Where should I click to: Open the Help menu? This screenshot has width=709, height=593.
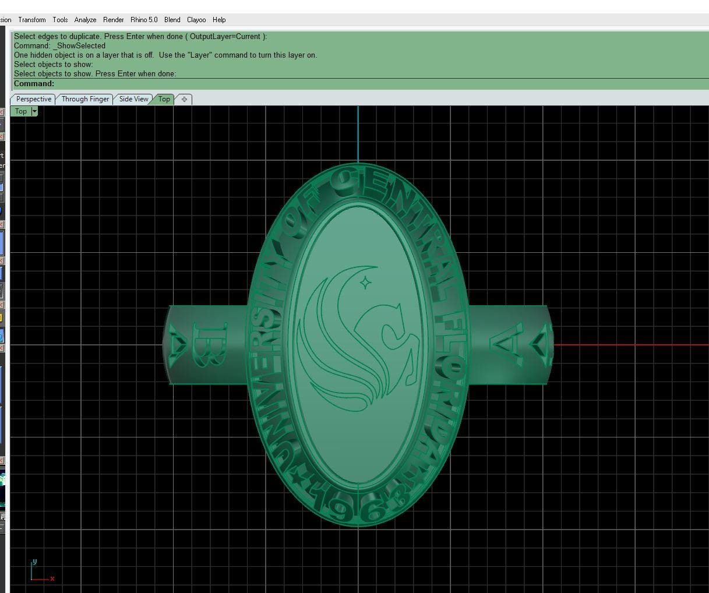pos(219,20)
